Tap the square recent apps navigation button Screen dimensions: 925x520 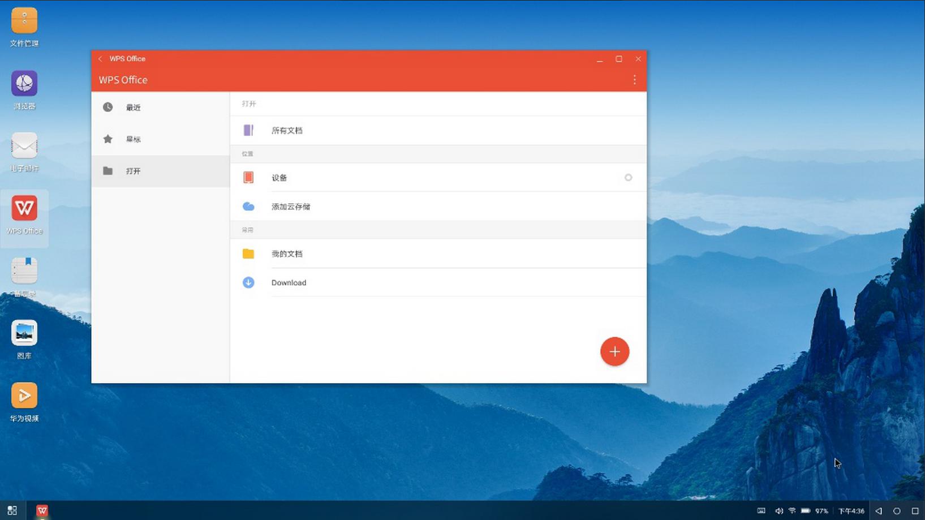pyautogui.click(x=915, y=511)
